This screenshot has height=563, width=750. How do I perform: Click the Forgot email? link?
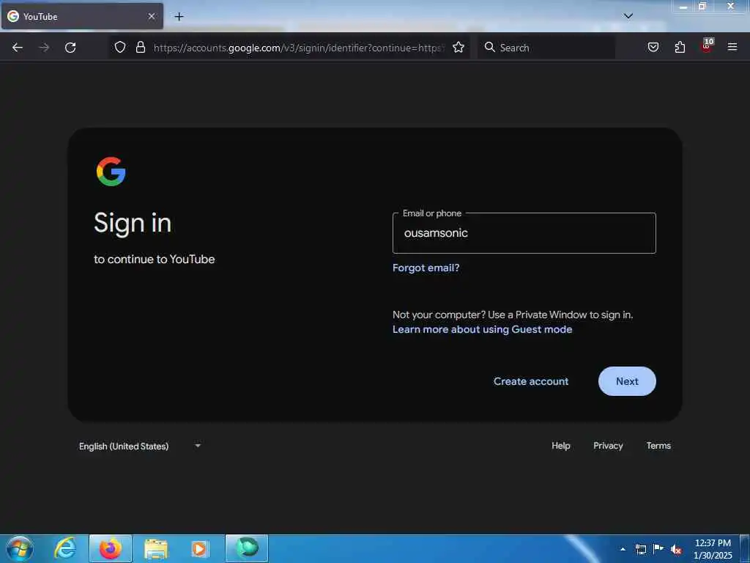point(426,268)
